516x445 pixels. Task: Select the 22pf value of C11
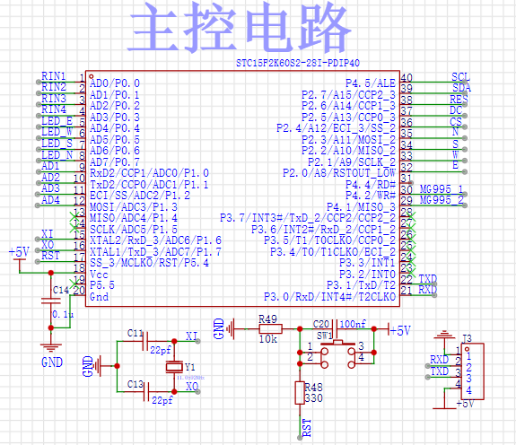coord(161,350)
